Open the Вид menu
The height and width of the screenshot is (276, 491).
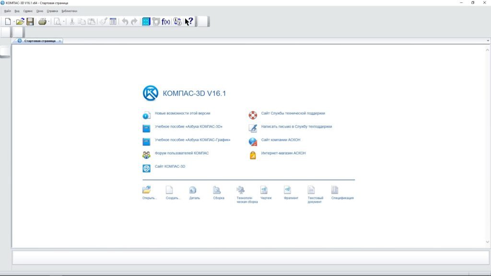click(17, 11)
